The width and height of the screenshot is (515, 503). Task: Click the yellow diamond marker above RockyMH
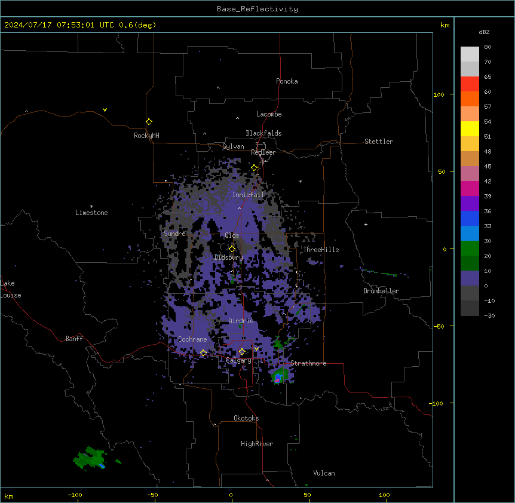tap(149, 122)
